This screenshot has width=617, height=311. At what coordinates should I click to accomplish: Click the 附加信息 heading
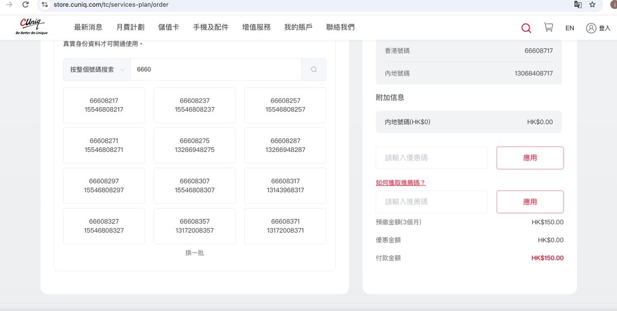pos(390,97)
